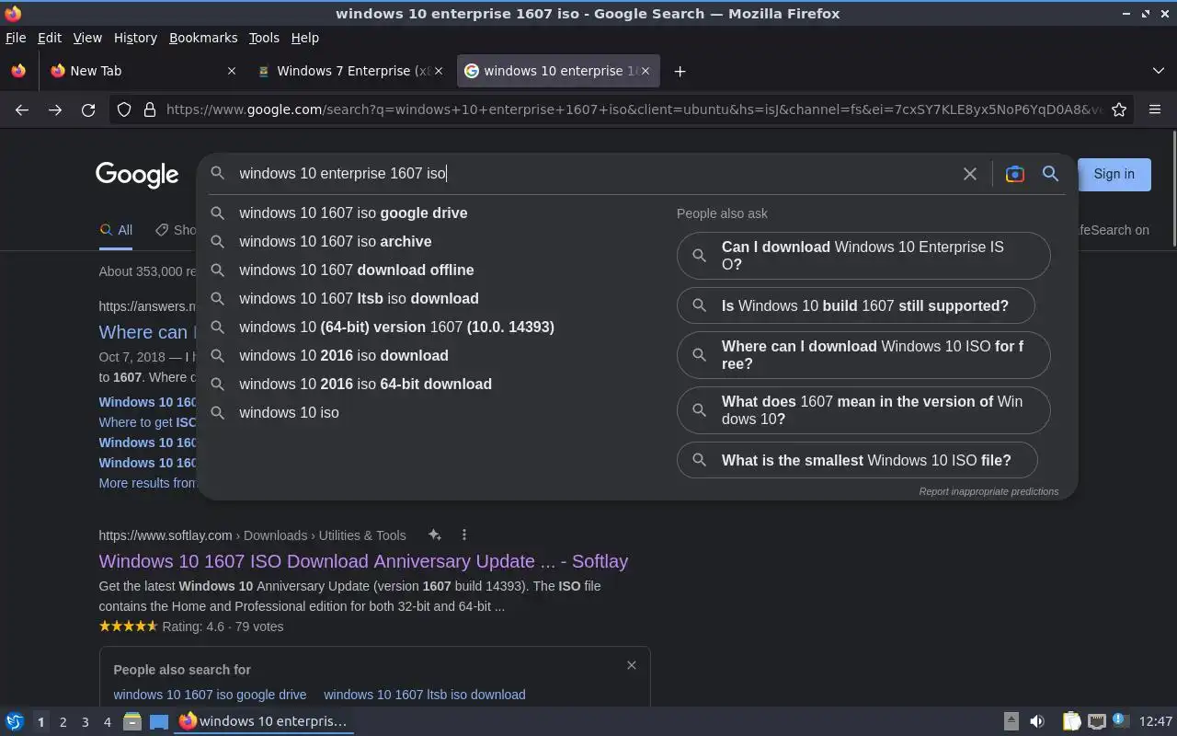The width and height of the screenshot is (1177, 736).
Task: Open the Bookmarks menu
Action: tap(203, 38)
